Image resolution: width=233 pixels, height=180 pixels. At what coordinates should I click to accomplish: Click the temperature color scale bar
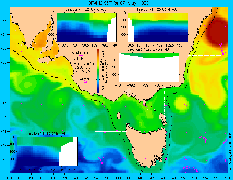click(x=98, y=71)
